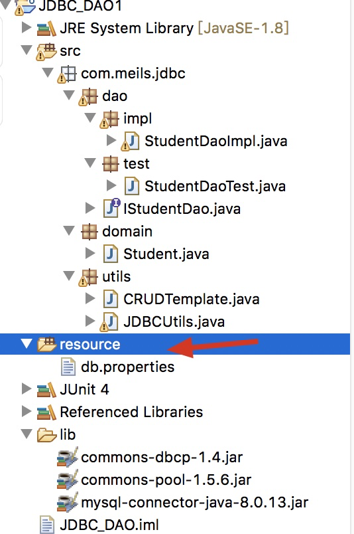Click the JRE System Library icon
Screen dimensions: 354x534
(46, 29)
